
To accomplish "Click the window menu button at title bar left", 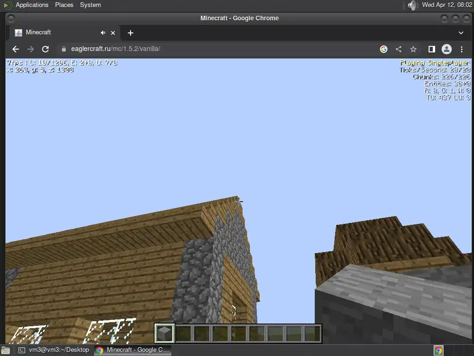I will click(11, 19).
